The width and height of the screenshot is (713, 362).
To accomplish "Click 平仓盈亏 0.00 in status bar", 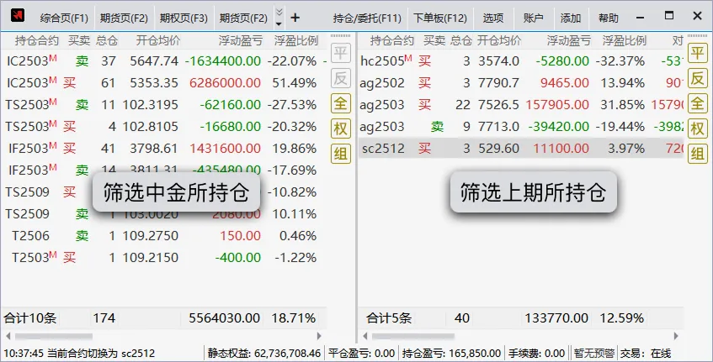I will (361, 353).
